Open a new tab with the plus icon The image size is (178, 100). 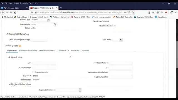(x=61, y=8)
